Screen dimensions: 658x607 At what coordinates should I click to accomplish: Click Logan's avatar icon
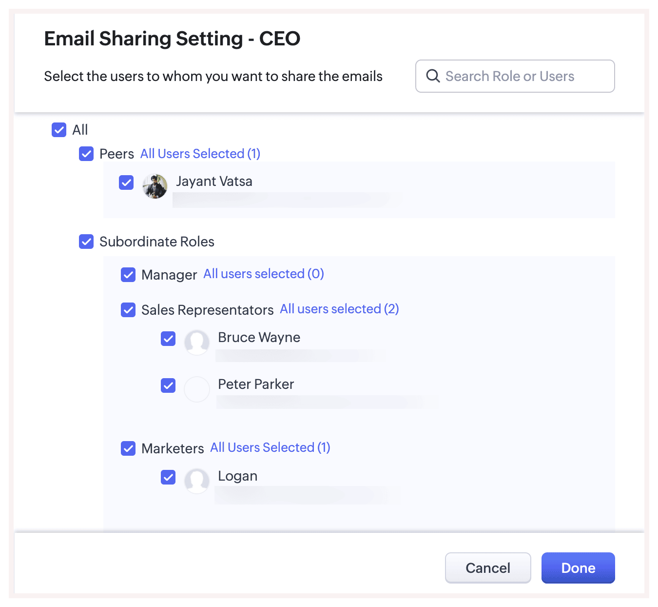(x=197, y=481)
